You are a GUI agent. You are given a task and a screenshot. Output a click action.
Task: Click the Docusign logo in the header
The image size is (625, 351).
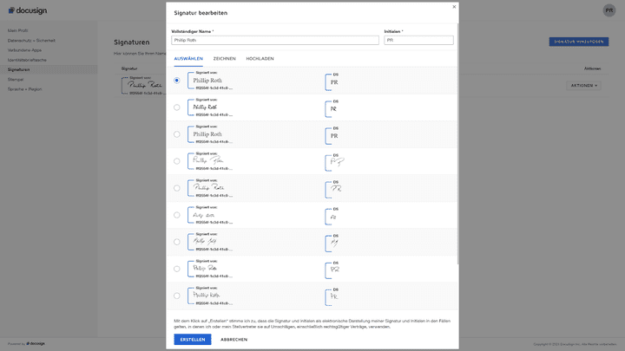point(30,10)
